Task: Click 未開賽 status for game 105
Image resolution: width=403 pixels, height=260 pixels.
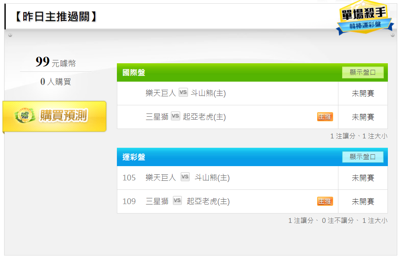Action: [x=363, y=178]
